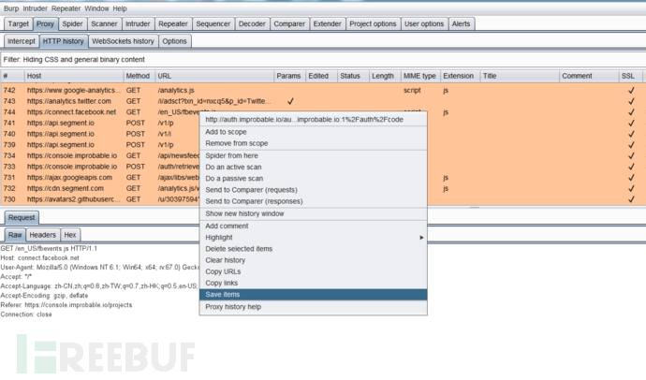Select row 744 connect.facebook.net
The width and height of the screenshot is (646, 380).
[x=71, y=112]
